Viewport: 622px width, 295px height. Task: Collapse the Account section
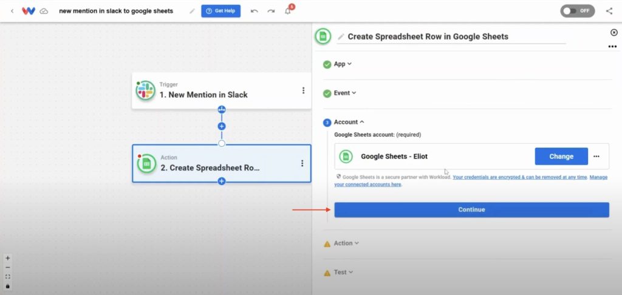349,122
